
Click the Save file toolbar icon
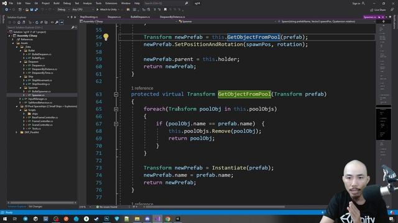(32, 10)
